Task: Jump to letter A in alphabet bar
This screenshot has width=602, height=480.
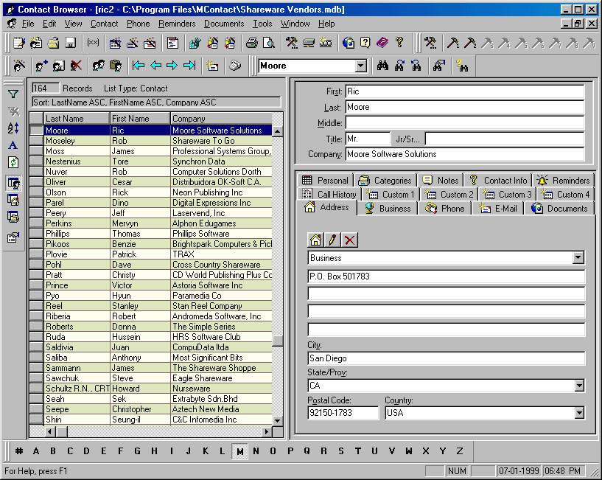Action: tap(36, 451)
